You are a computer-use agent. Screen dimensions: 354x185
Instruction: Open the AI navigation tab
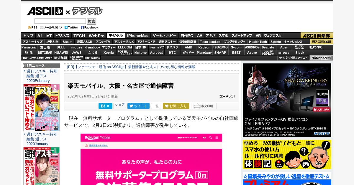coord(40,36)
